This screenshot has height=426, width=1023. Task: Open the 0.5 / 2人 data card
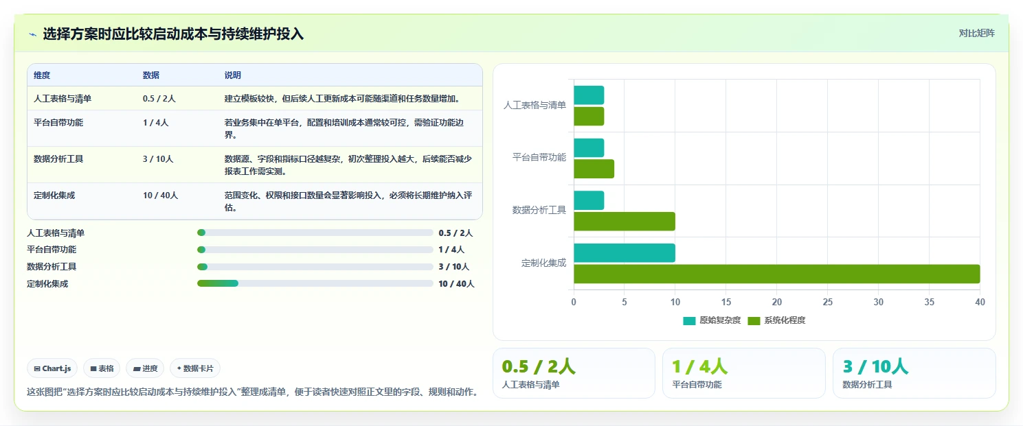[x=574, y=373]
